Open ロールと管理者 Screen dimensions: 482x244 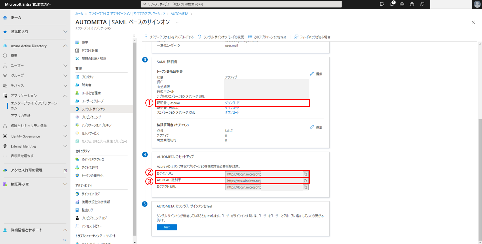click(91, 93)
